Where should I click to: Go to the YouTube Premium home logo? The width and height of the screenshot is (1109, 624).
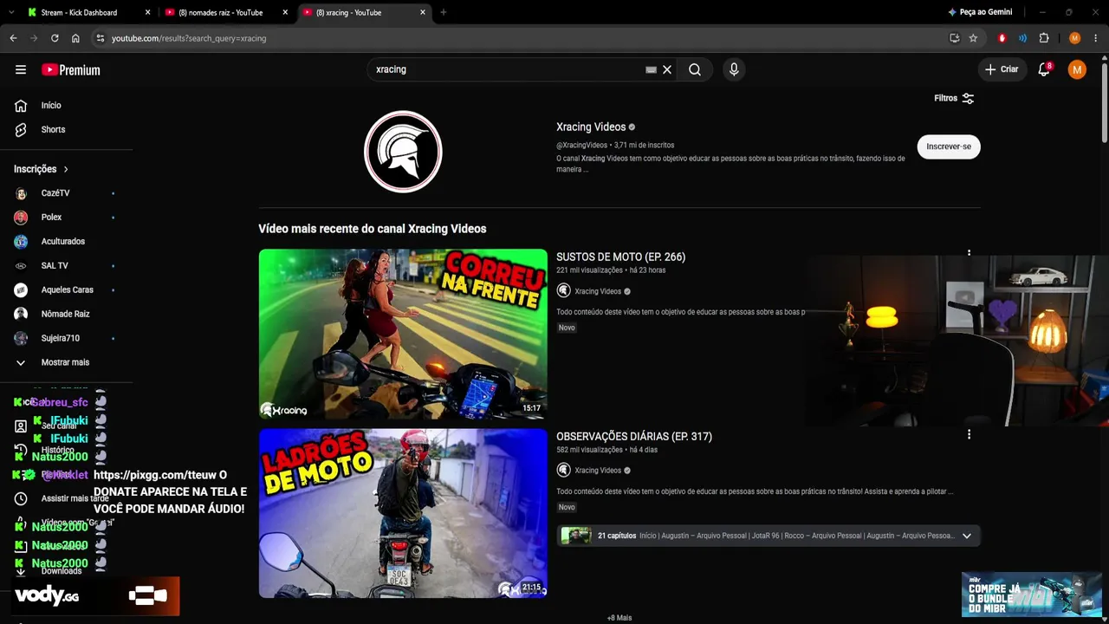[x=71, y=70]
